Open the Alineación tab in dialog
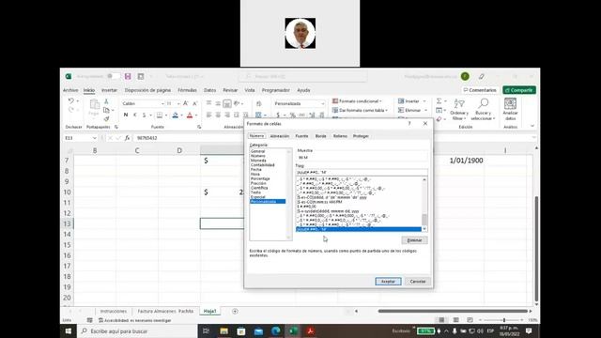Viewport: 601px width, 338px height. pyautogui.click(x=280, y=136)
